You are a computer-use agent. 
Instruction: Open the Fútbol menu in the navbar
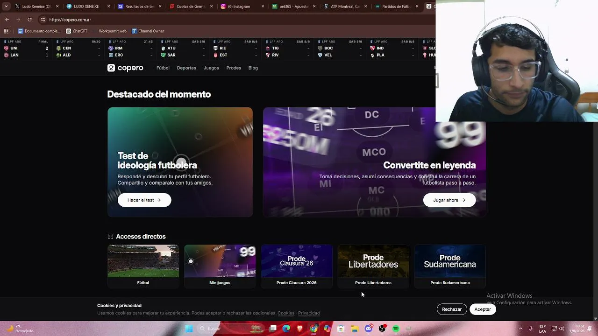coord(163,68)
